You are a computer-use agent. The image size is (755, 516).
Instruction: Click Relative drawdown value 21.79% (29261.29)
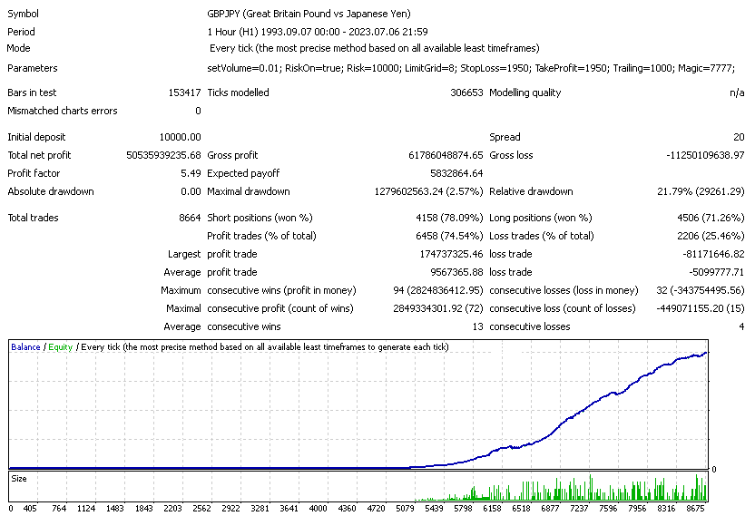(701, 191)
